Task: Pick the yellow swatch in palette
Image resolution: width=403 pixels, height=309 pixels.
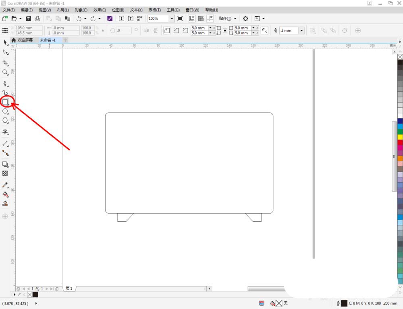Action: [400, 137]
